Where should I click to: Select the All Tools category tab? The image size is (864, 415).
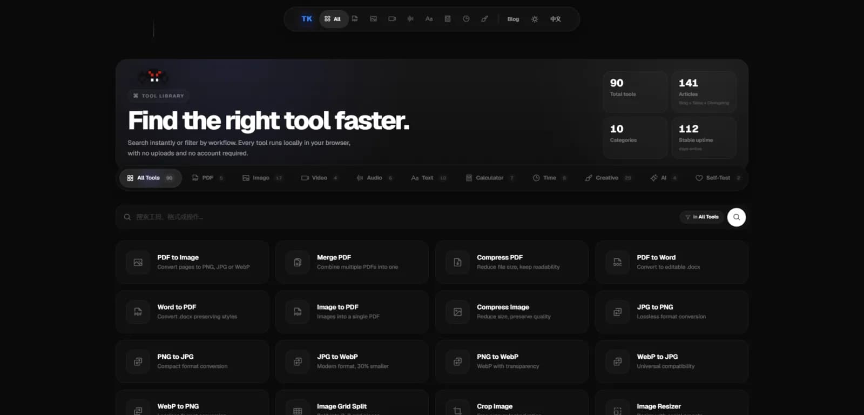[151, 178]
